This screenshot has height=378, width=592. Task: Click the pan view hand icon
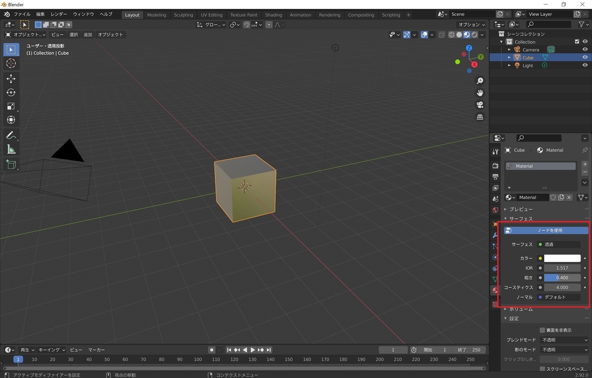pyautogui.click(x=480, y=93)
